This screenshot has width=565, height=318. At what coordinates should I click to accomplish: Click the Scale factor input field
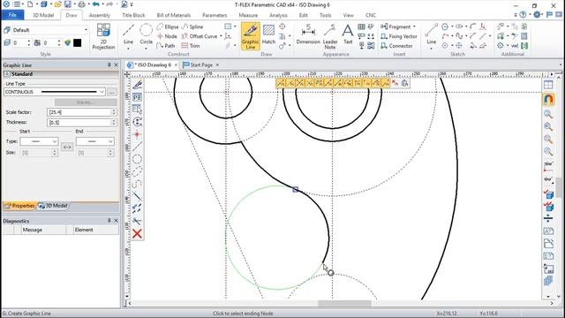tap(79, 112)
